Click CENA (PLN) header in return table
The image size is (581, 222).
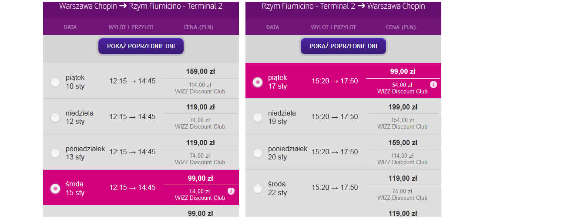pos(401,27)
